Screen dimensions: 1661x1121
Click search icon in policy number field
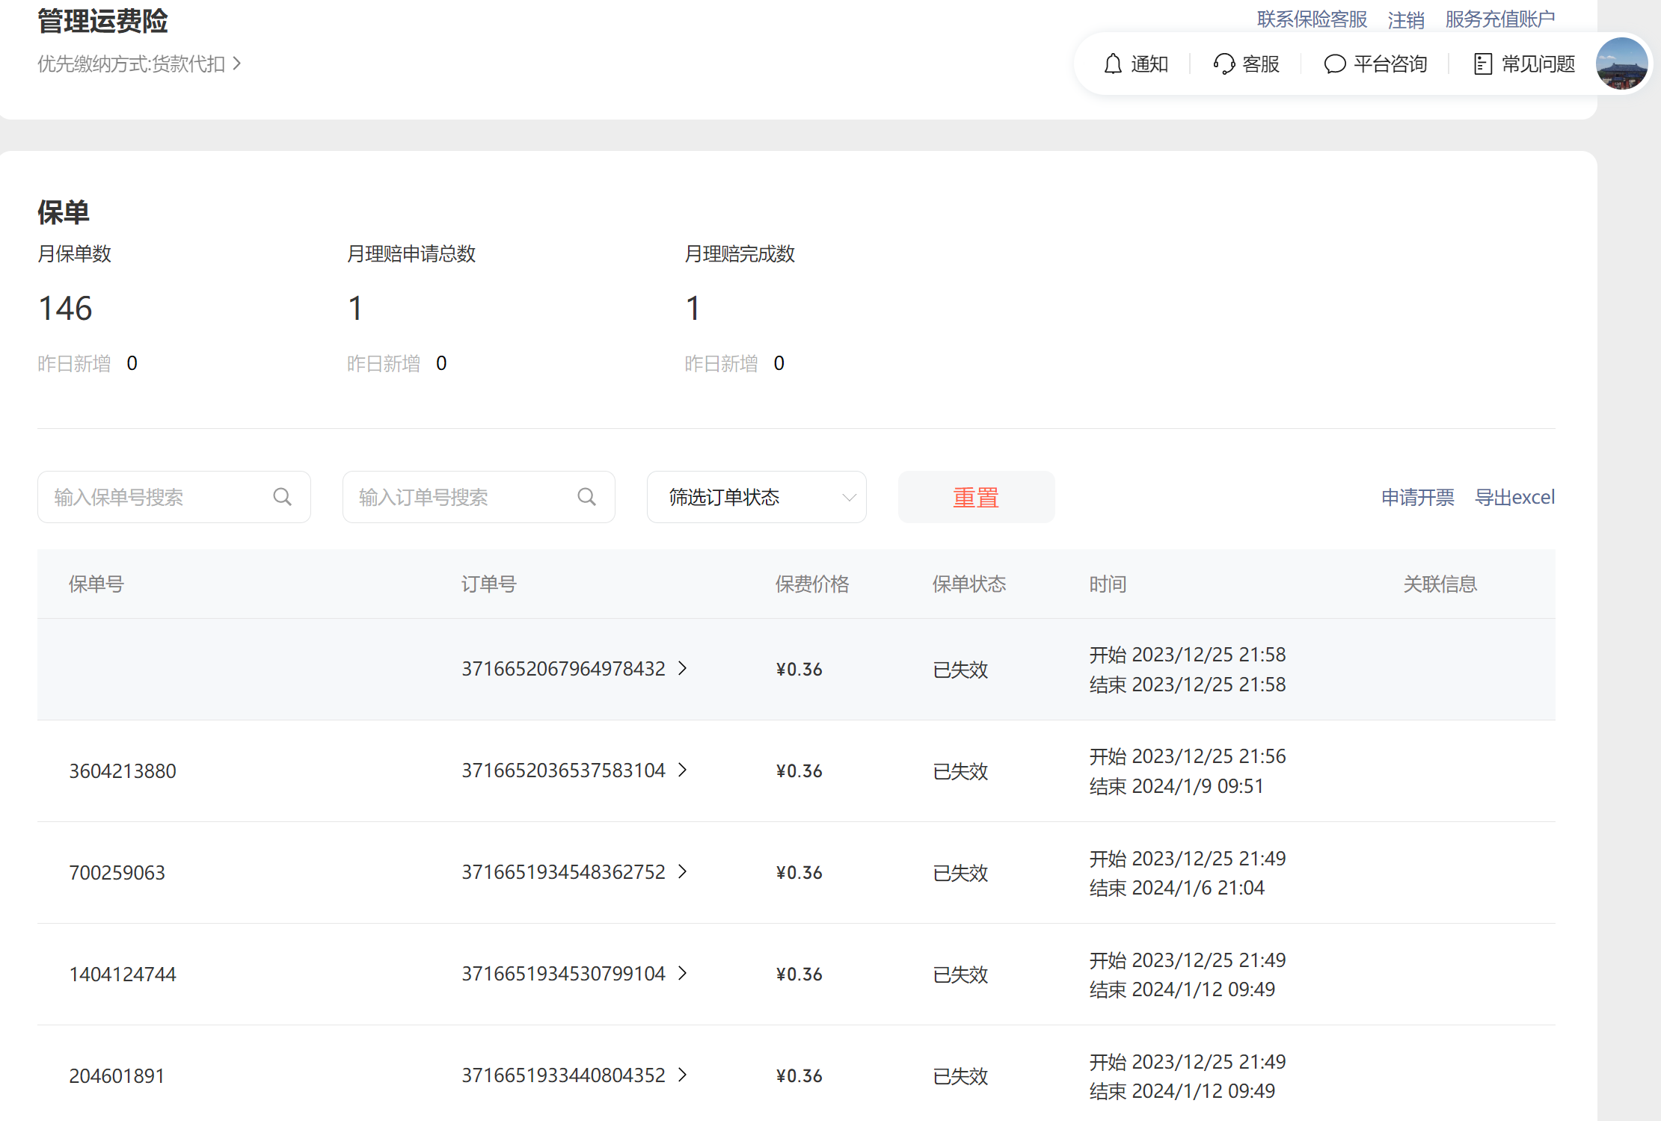click(282, 497)
